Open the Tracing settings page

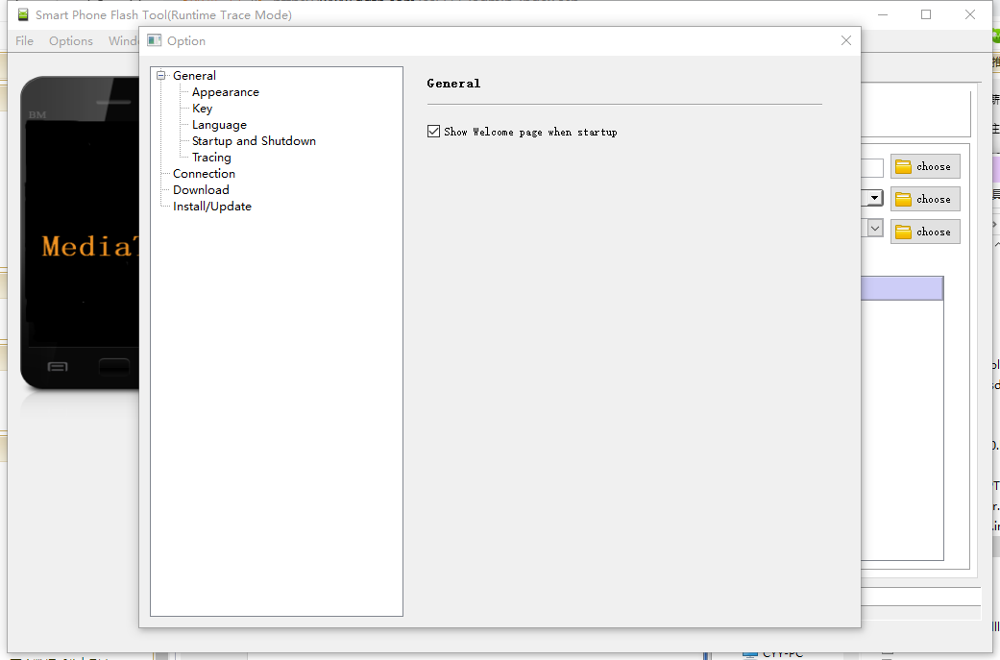(211, 158)
